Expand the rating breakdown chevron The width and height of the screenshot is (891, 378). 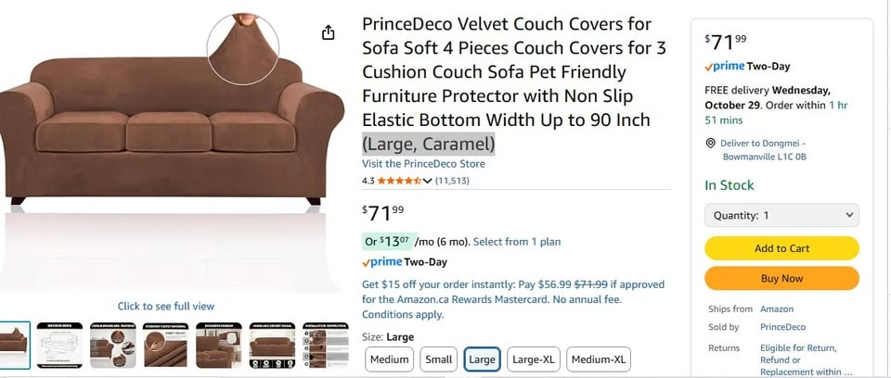pyautogui.click(x=428, y=181)
